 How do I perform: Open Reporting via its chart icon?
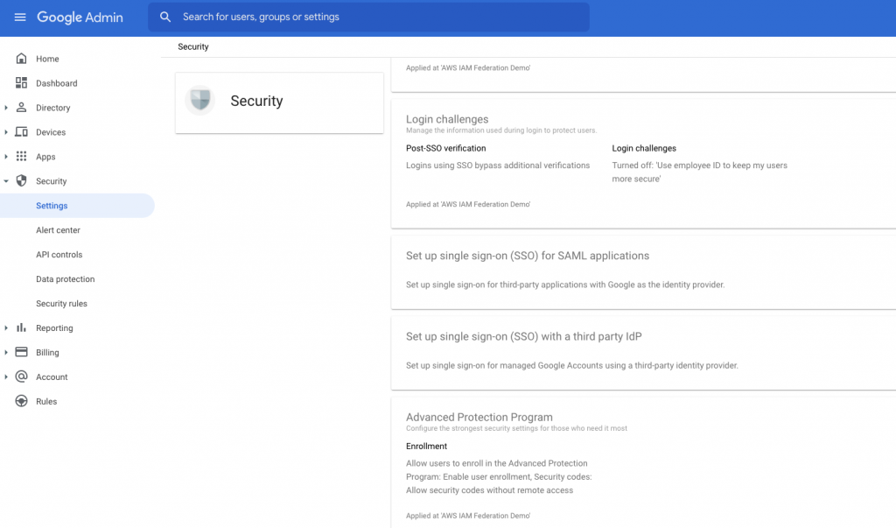[21, 327]
